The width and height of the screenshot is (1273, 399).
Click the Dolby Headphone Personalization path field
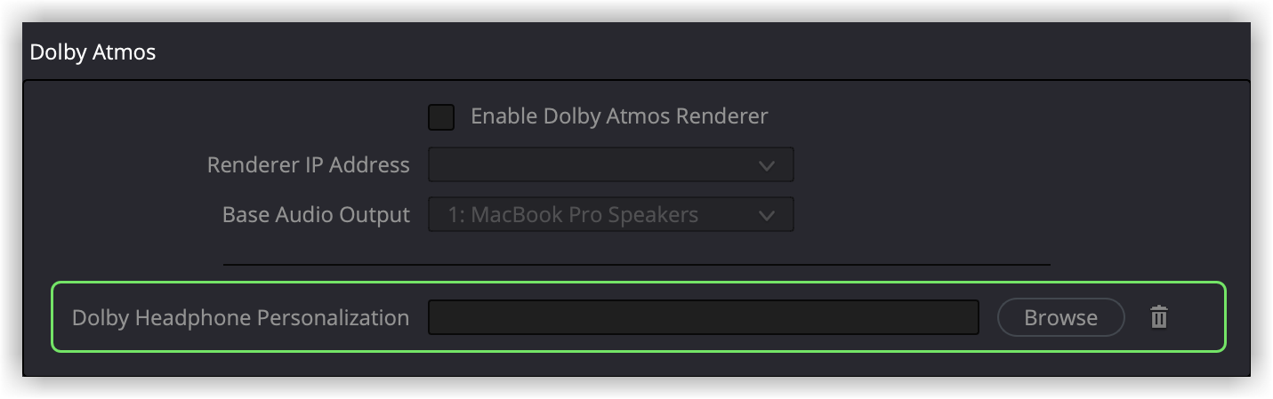tap(703, 317)
